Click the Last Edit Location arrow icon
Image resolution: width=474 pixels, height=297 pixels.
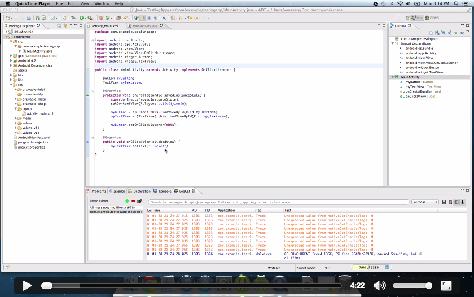point(190,18)
